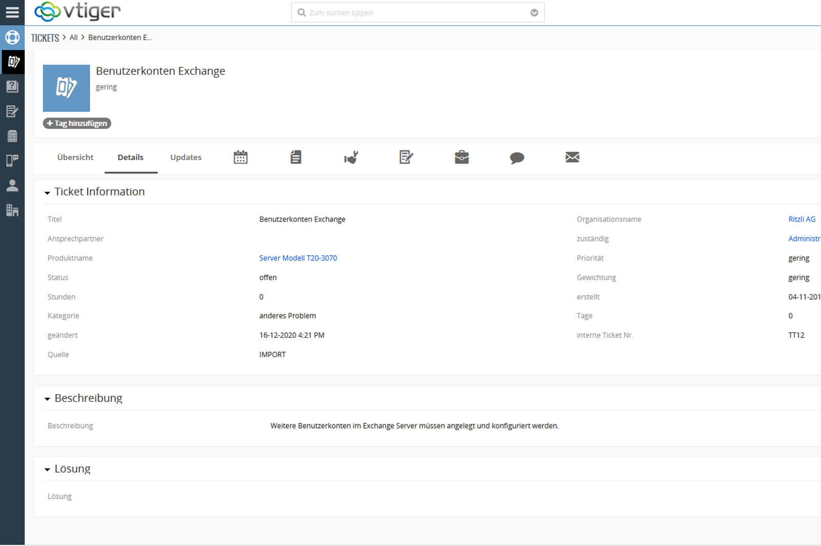Collapse the Beschreibung section
This screenshot has width=821, height=546.
point(48,399)
